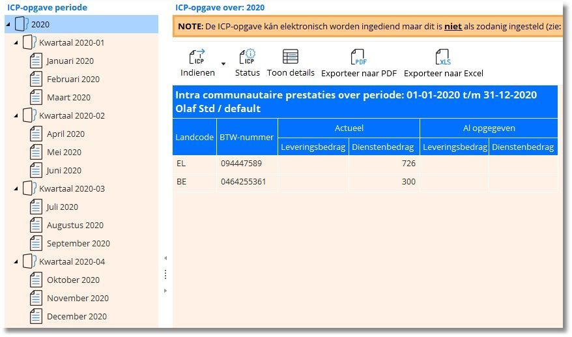Select Kwartaal 2020-02 in the period tree
Image resolution: width=572 pixels, height=337 pixels.
point(72,116)
